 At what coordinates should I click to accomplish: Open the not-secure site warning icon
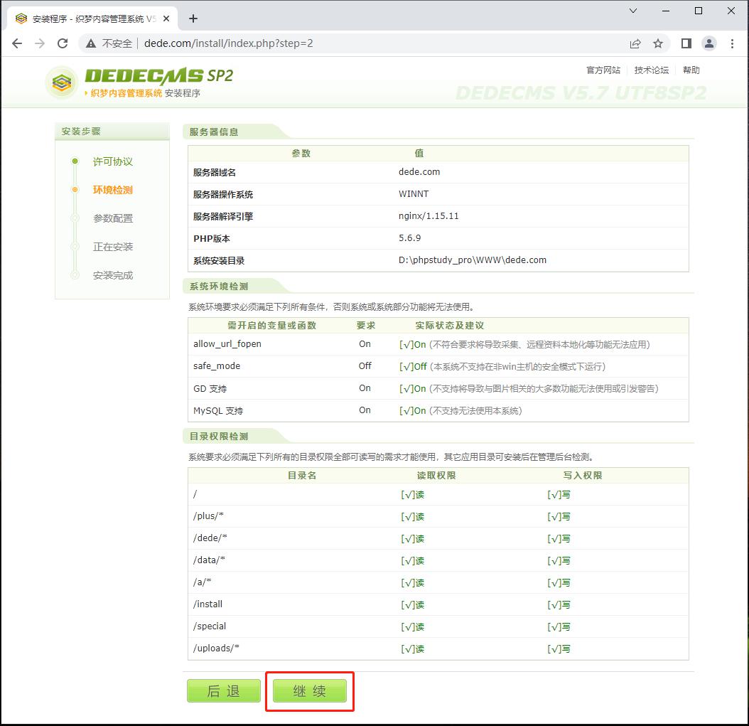click(x=91, y=43)
